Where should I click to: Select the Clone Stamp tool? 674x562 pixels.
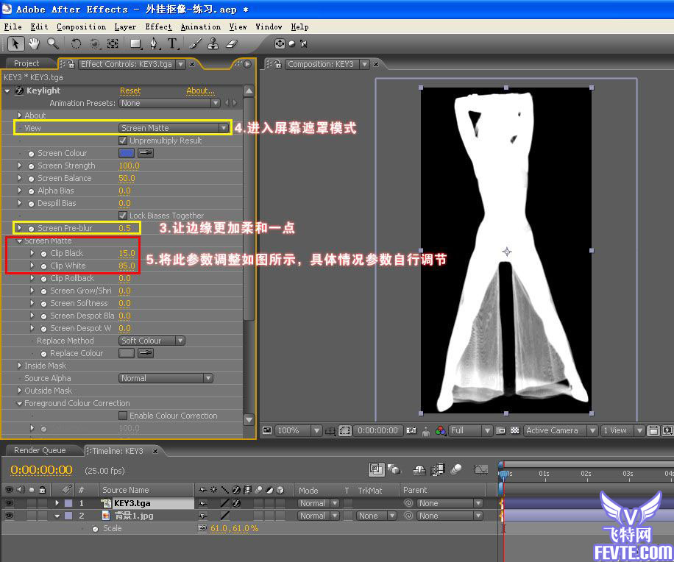click(x=214, y=44)
